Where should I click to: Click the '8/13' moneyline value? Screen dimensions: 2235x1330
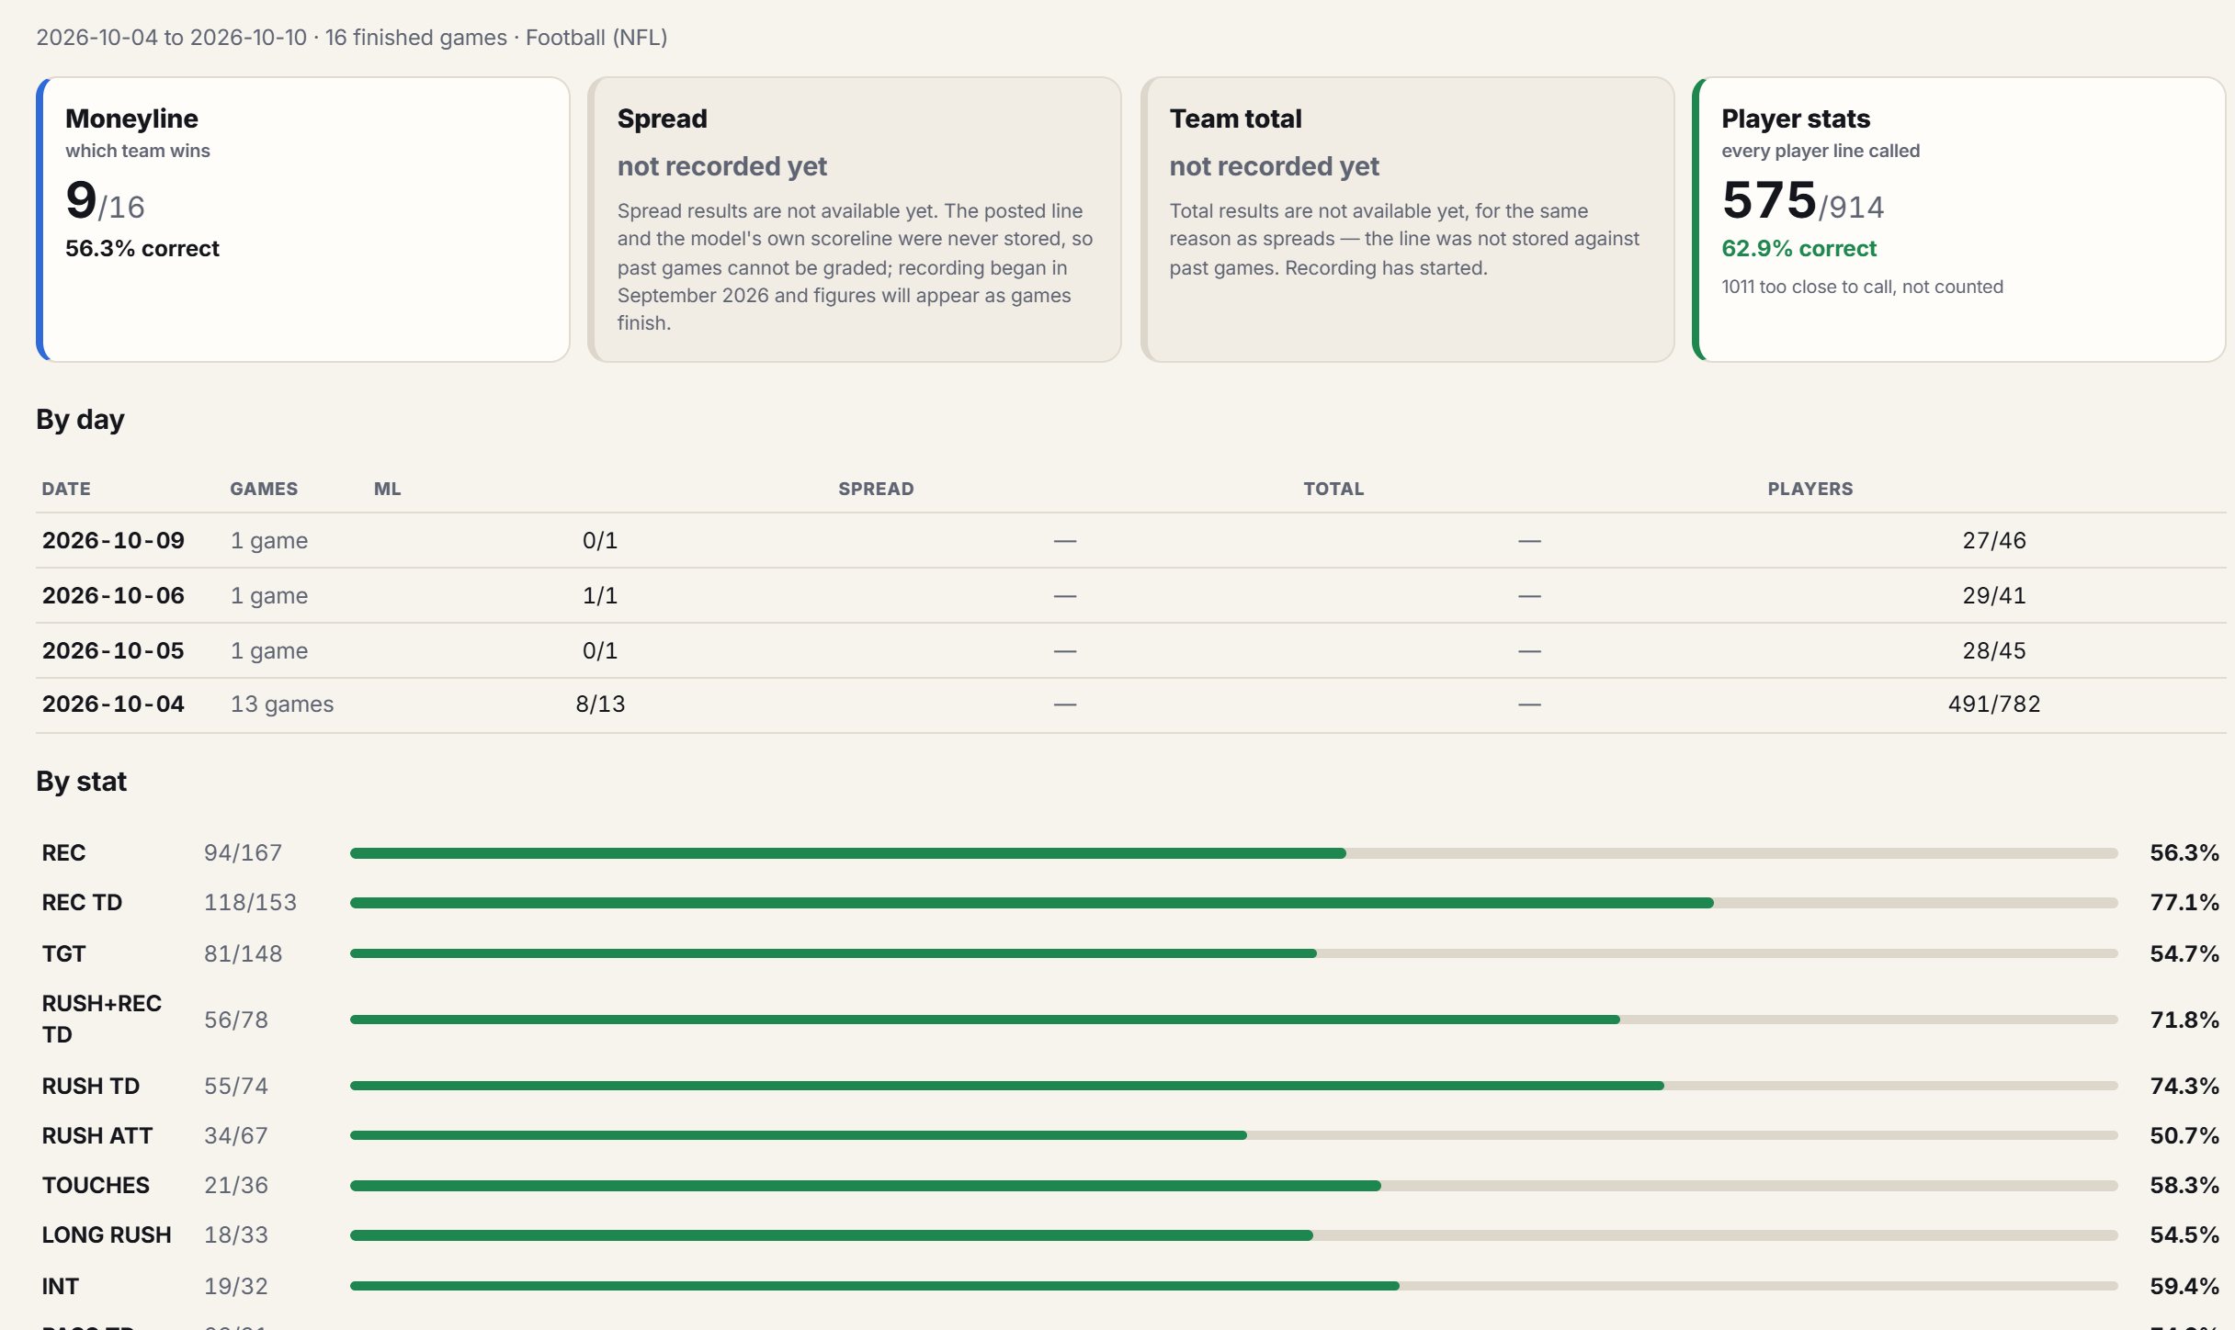coord(600,704)
